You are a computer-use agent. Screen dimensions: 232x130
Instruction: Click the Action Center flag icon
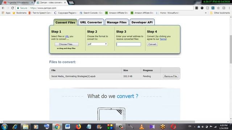pyautogui.click(x=211, y=127)
